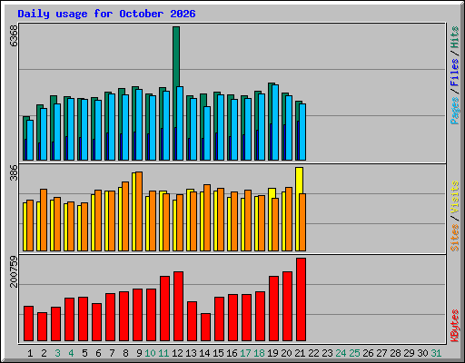Click the tall yellow visits bar for day 21

299,181
